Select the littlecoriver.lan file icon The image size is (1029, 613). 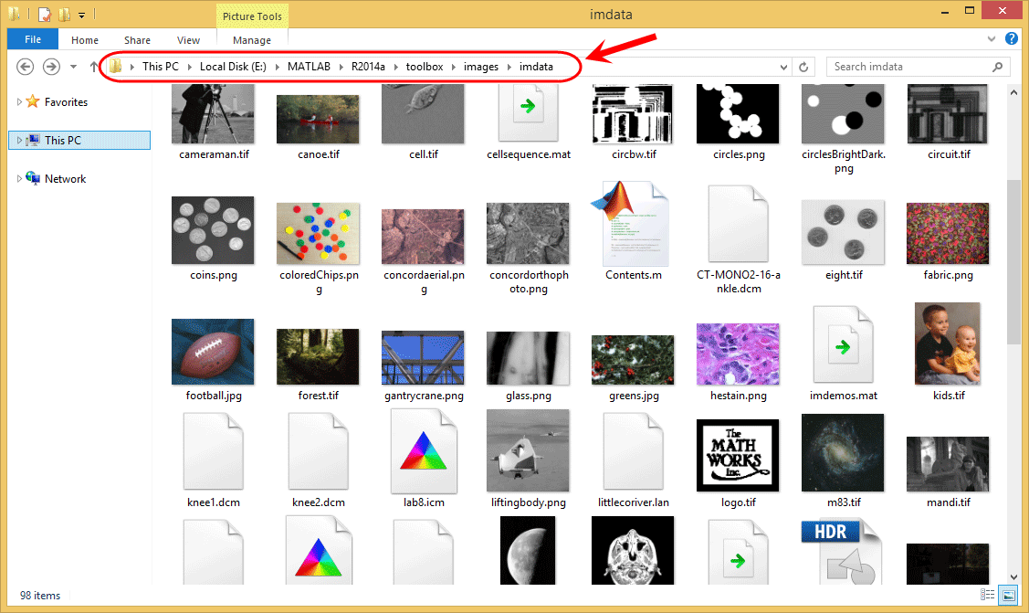(634, 451)
